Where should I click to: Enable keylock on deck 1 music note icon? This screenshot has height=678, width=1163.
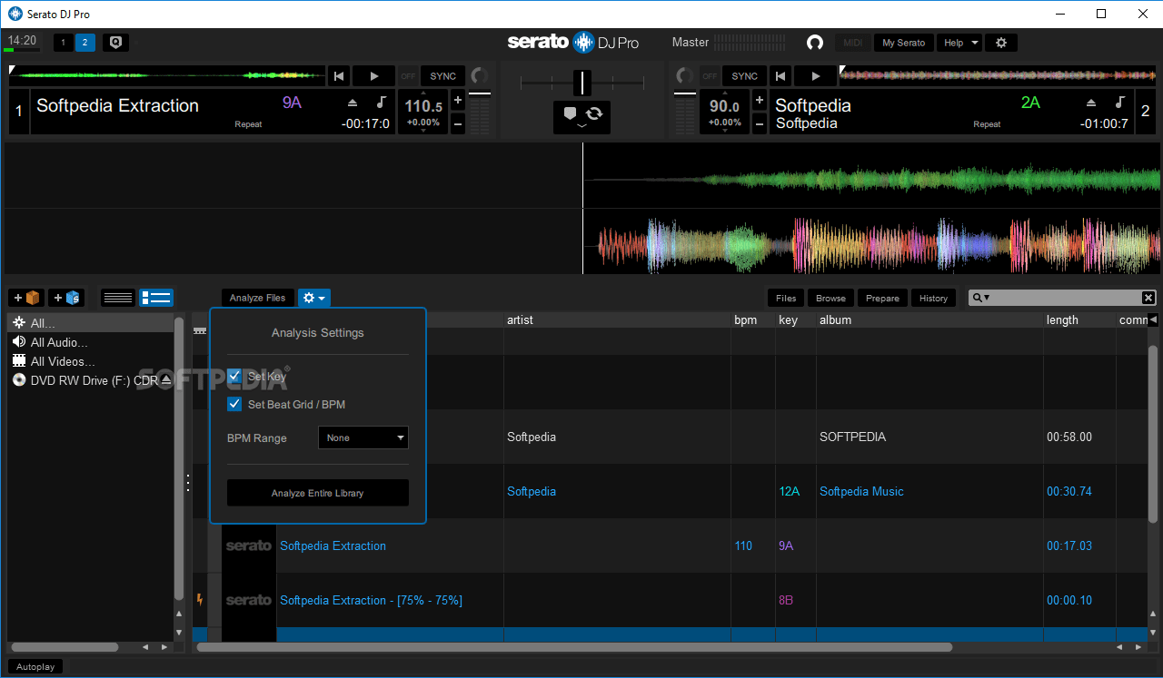[381, 103]
